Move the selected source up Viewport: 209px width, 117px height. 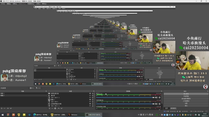[59, 108]
